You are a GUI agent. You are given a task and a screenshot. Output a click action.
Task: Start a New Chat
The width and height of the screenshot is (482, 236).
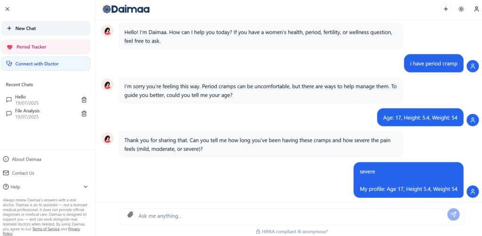46,28
